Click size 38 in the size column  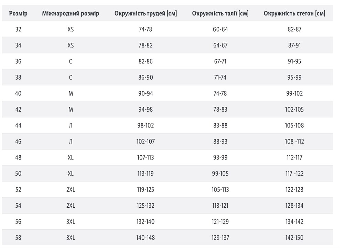pos(18,77)
